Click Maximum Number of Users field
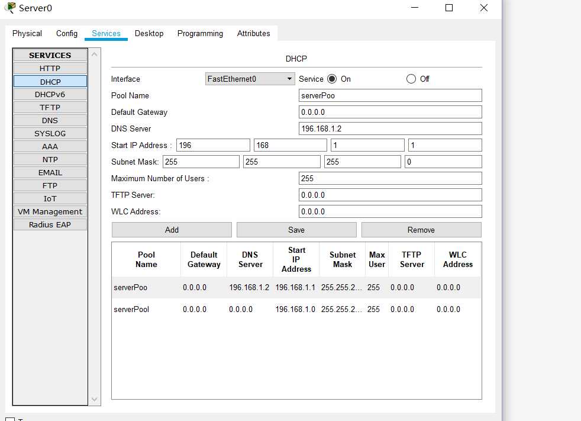The image size is (581, 421). point(390,178)
